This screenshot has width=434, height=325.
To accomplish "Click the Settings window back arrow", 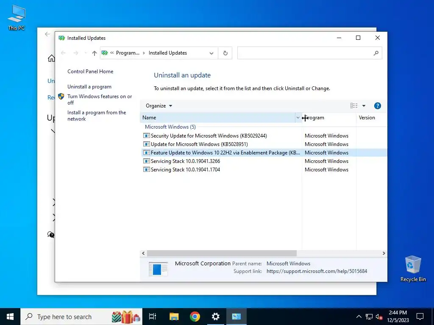I will [x=47, y=34].
